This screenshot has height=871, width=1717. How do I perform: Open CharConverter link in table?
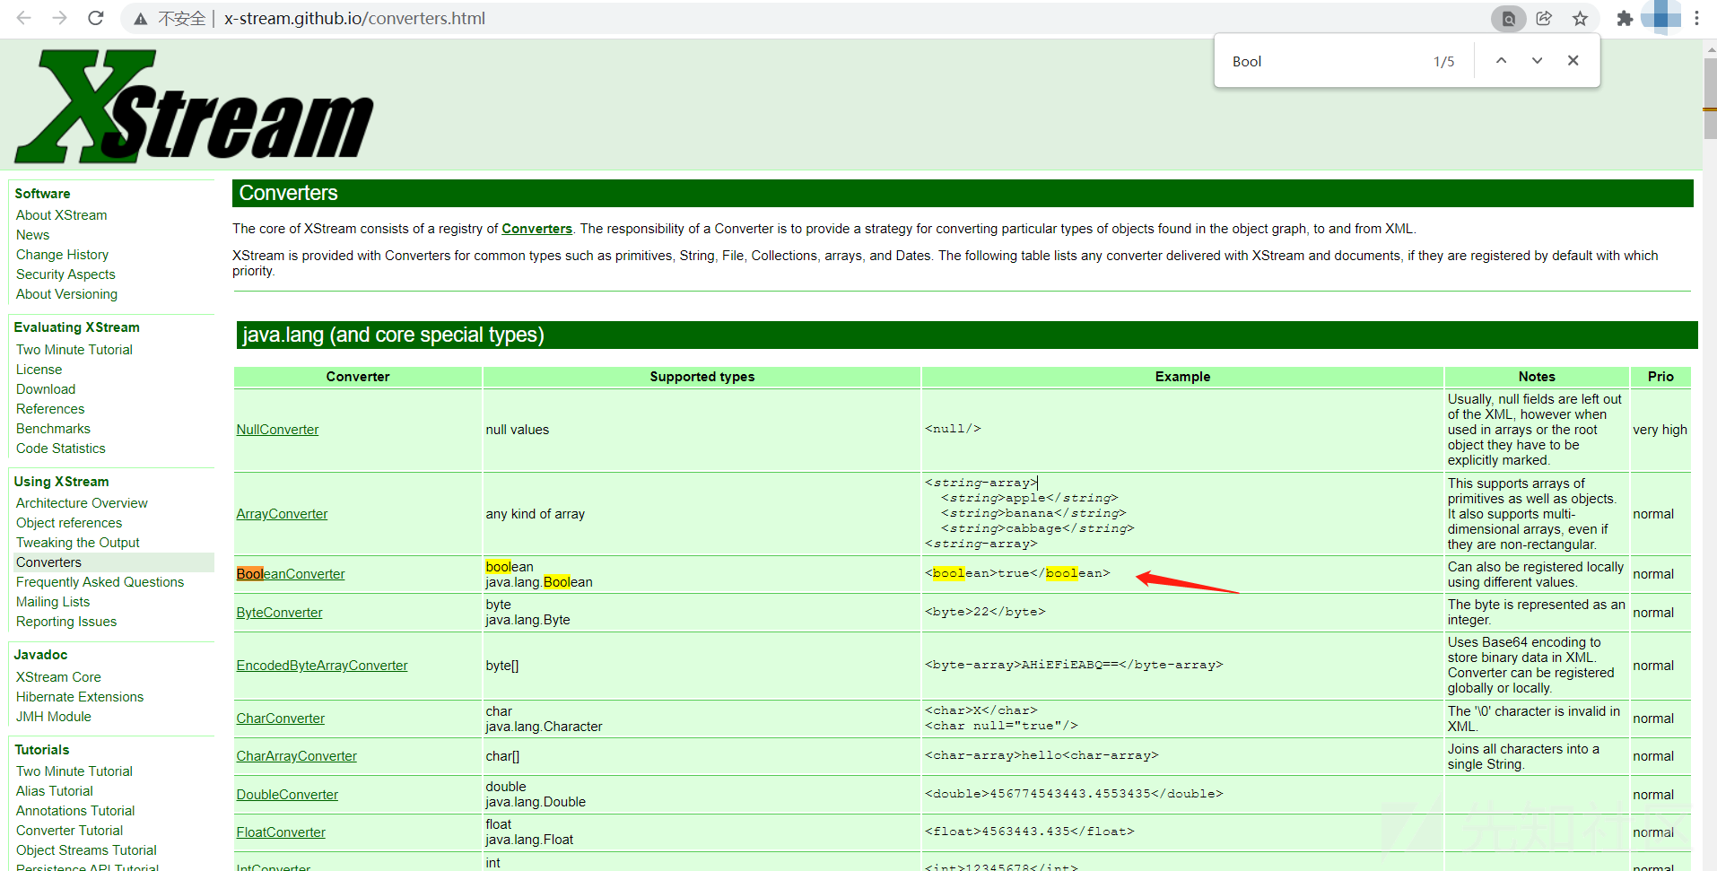(280, 719)
